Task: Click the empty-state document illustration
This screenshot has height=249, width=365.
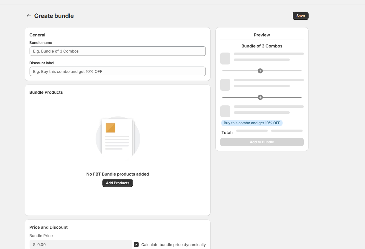Action: tap(118, 137)
